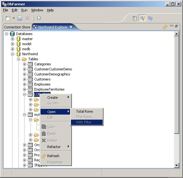Click the scrollbar down arrow
This screenshot has height=178, width=183.
click(176, 165)
